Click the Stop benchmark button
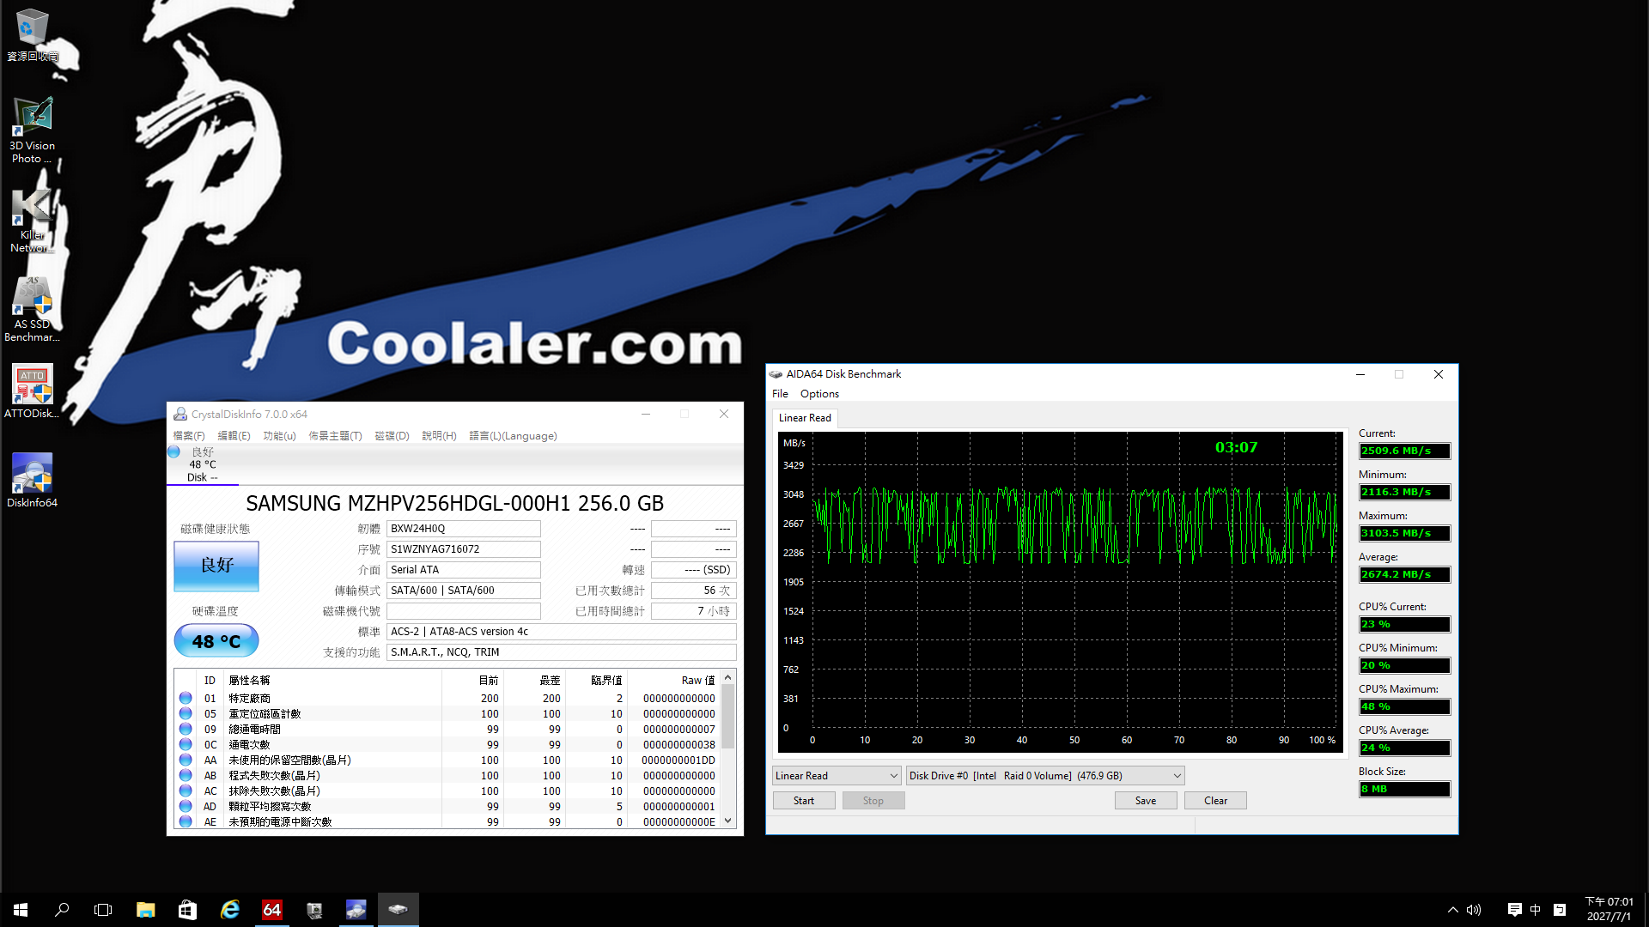1649x927 pixels. 873,801
